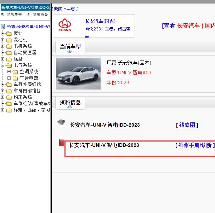Go back via 返回上一页 link

[65, 9]
